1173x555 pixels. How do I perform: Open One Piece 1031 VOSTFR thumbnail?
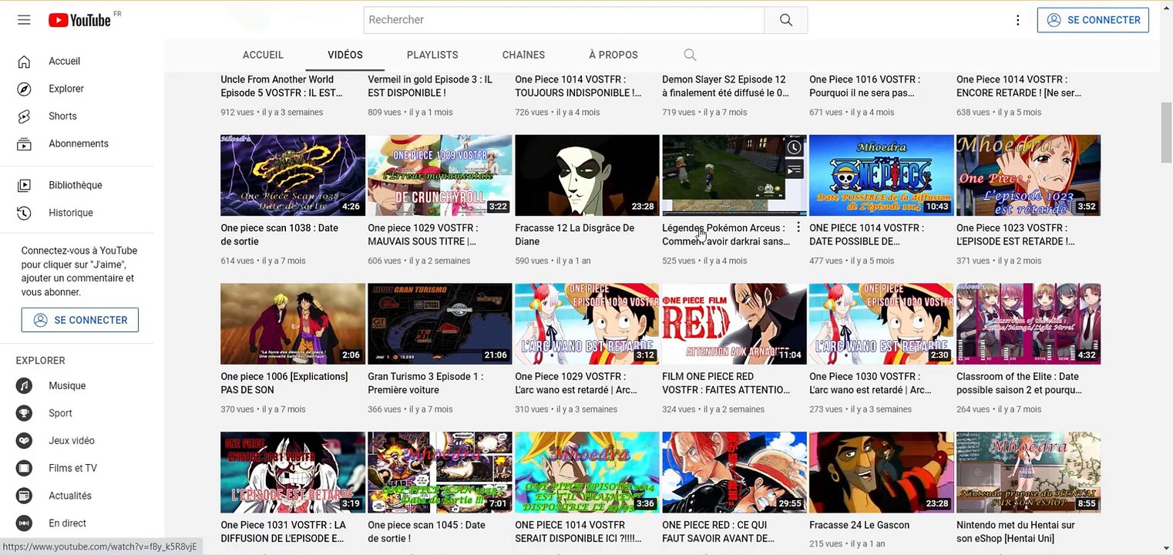pyautogui.click(x=293, y=473)
